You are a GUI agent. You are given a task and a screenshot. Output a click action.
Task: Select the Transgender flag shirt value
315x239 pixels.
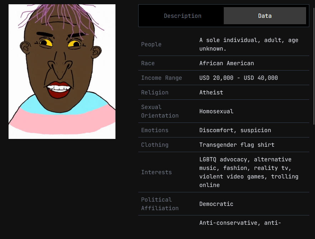click(x=237, y=145)
